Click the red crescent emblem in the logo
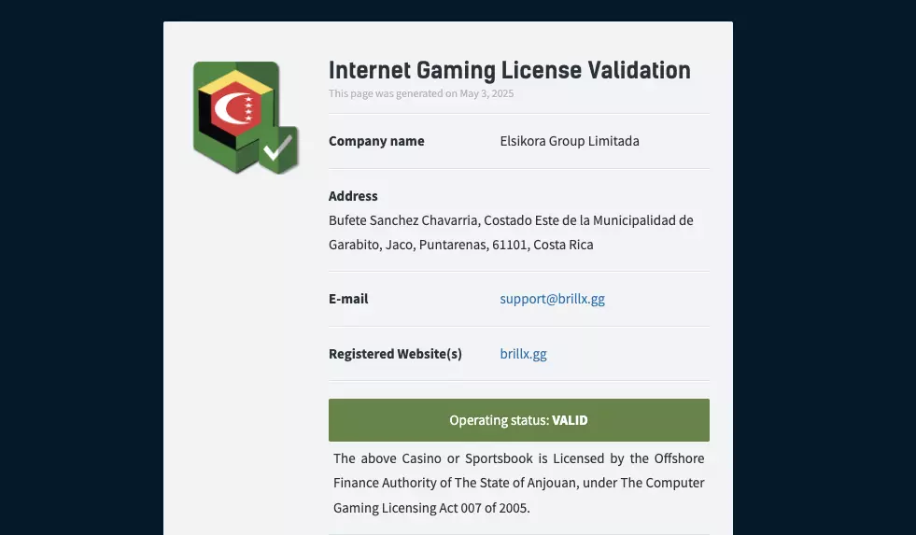 [x=233, y=112]
